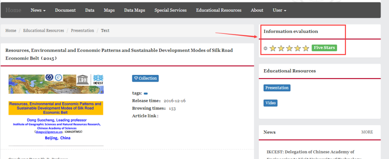389x159 pixels.
Task: Expand the User dropdown menu
Action: (x=280, y=10)
